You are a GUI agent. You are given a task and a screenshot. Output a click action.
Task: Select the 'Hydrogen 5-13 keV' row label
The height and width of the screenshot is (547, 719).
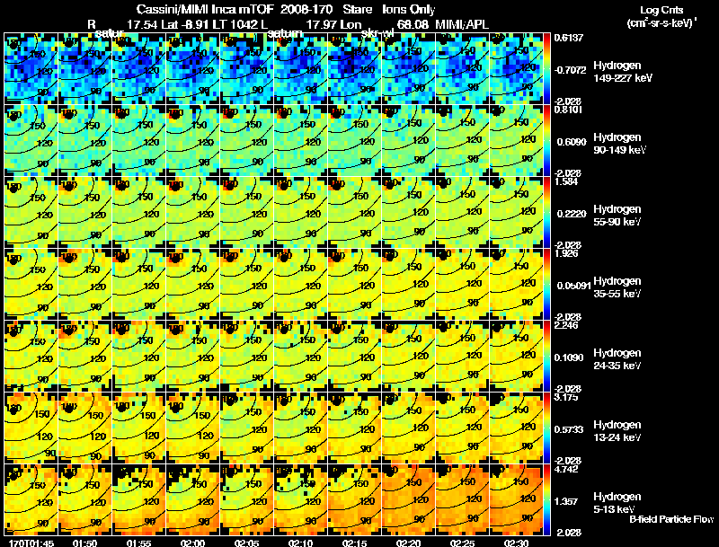tap(617, 503)
